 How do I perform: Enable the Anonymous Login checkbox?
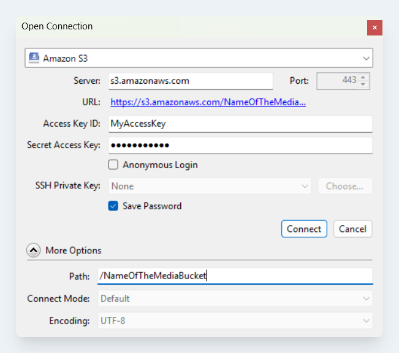113,165
